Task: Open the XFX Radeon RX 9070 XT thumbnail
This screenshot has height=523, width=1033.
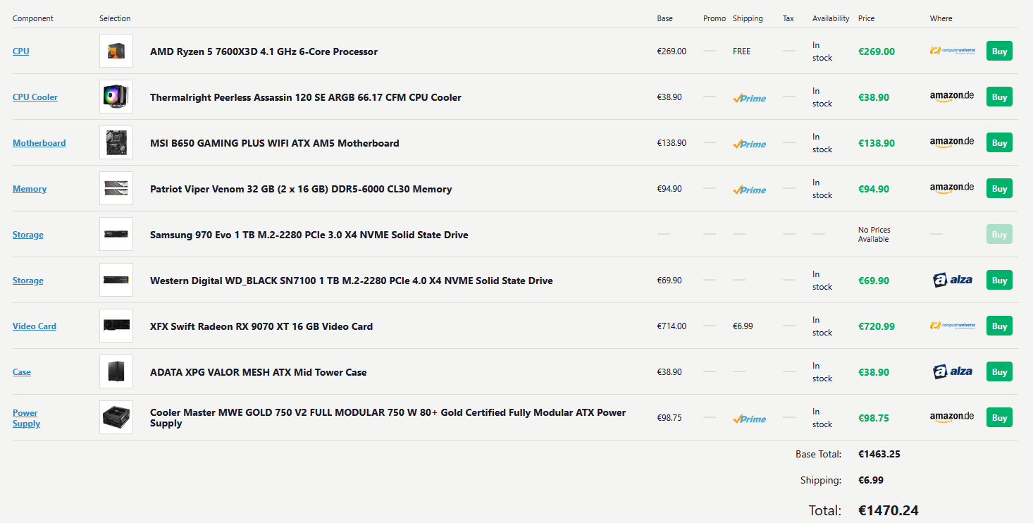Action: click(x=116, y=326)
